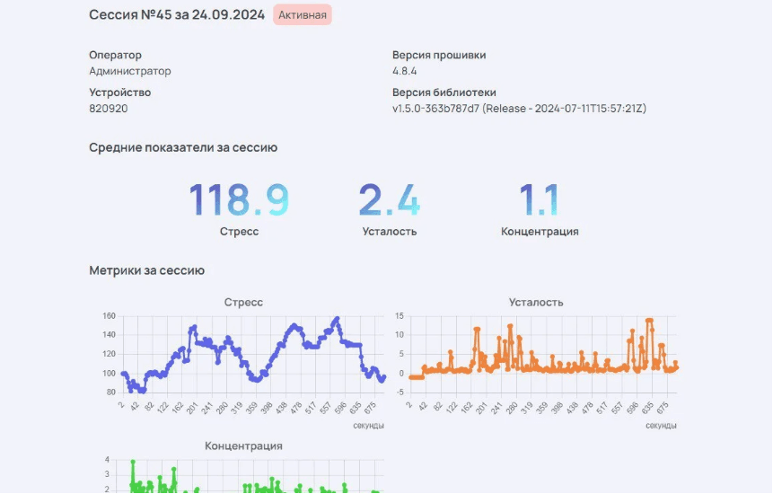Click the "Концентрация" title above the green chart
Viewport: 773px width, 494px height.
click(243, 445)
